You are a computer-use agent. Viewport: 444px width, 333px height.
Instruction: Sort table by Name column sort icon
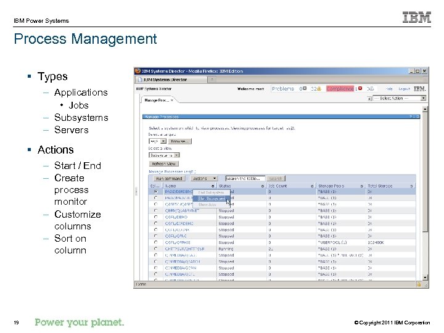(213, 186)
